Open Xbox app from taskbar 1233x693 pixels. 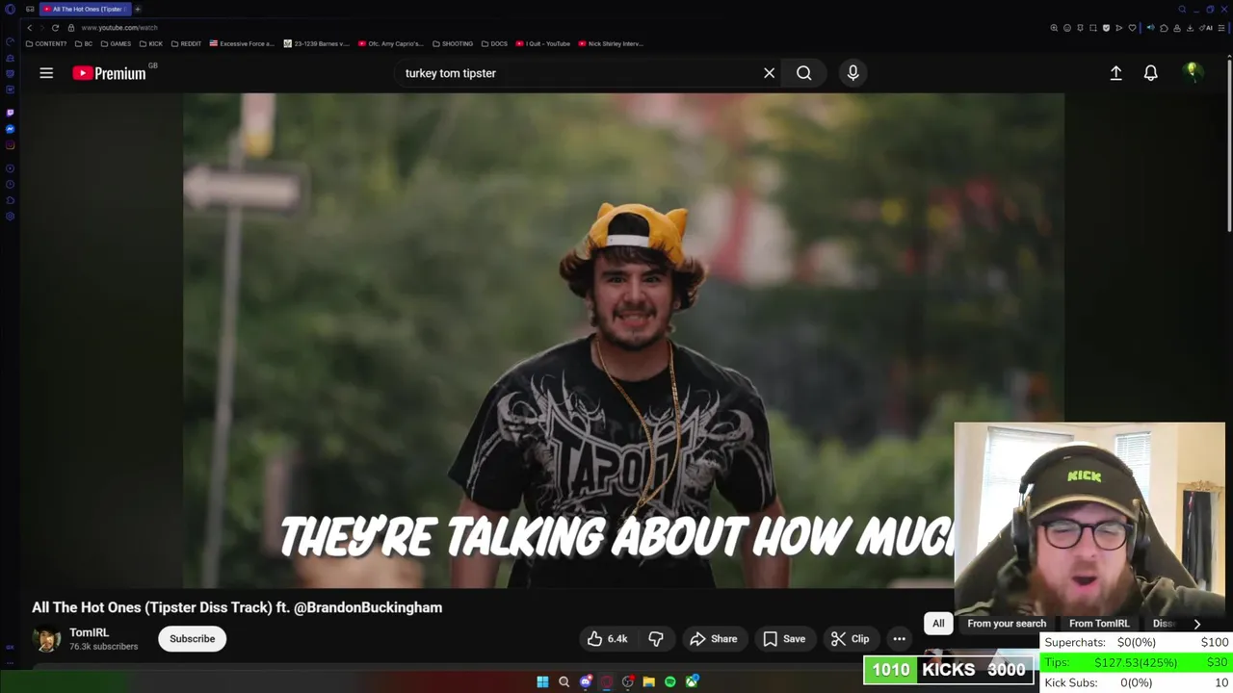[x=692, y=681]
